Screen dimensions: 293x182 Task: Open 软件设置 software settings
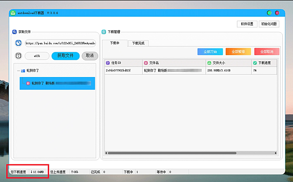point(247,24)
